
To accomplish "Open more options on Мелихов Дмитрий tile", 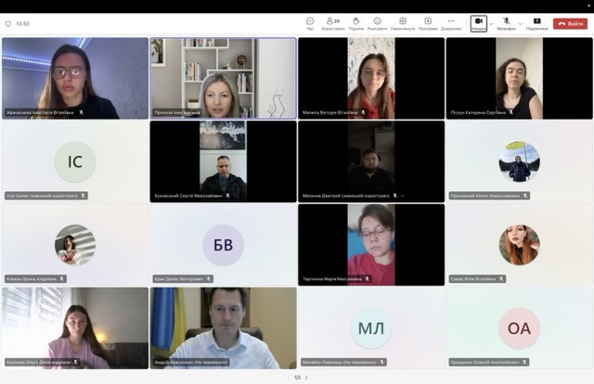I will pyautogui.click(x=403, y=196).
